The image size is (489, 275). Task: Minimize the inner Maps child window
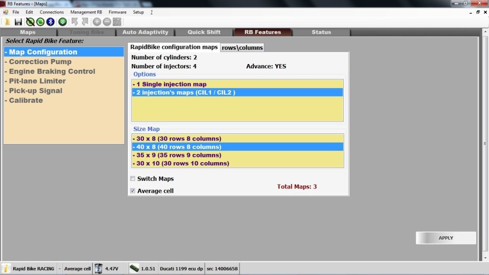[471, 12]
